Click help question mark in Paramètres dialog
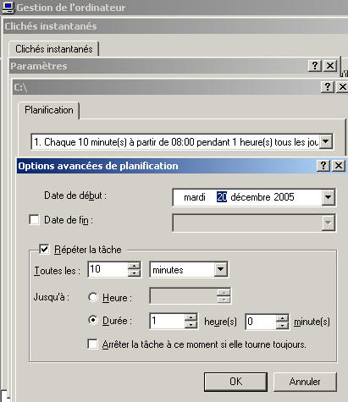348x402 pixels. point(315,66)
